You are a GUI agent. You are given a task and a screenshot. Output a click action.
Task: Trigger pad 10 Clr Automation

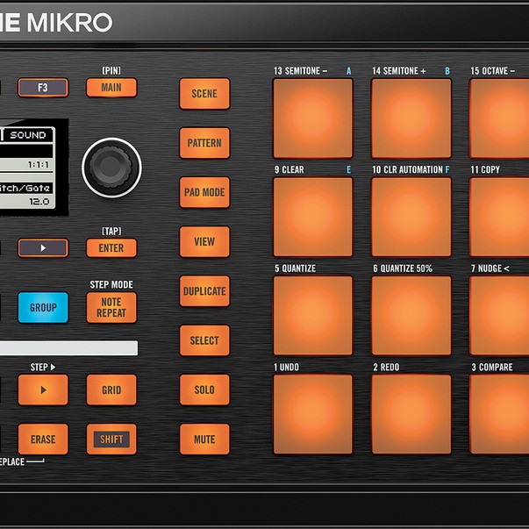point(411,217)
